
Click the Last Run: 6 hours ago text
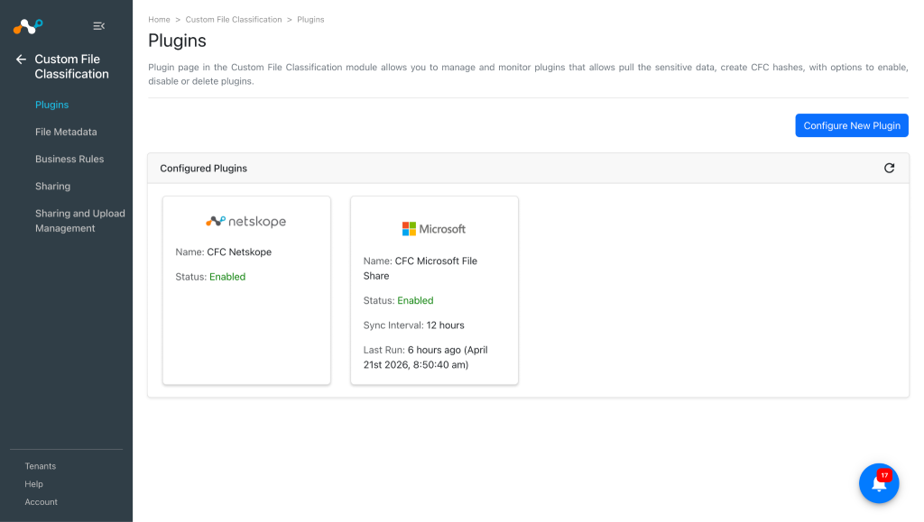click(426, 357)
